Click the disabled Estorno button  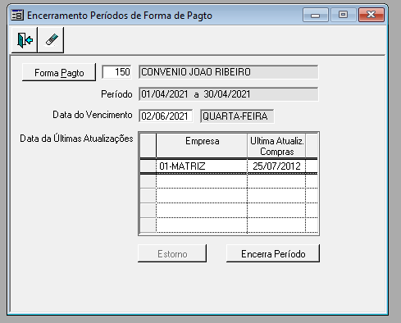[172, 253]
